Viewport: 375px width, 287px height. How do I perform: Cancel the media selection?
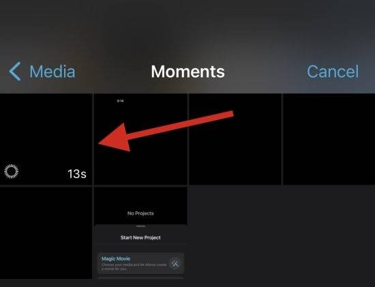[333, 72]
